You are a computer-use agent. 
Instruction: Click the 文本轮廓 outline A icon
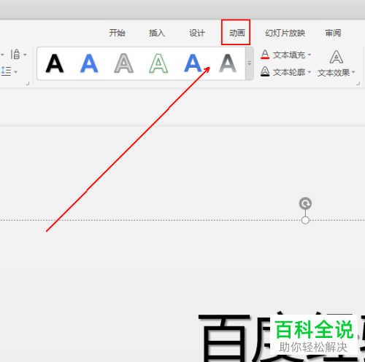click(x=265, y=71)
